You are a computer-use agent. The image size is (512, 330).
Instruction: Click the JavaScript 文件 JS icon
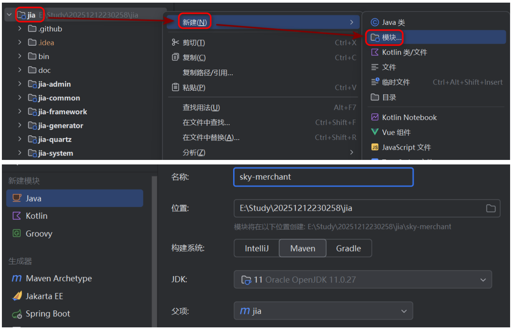coord(375,147)
